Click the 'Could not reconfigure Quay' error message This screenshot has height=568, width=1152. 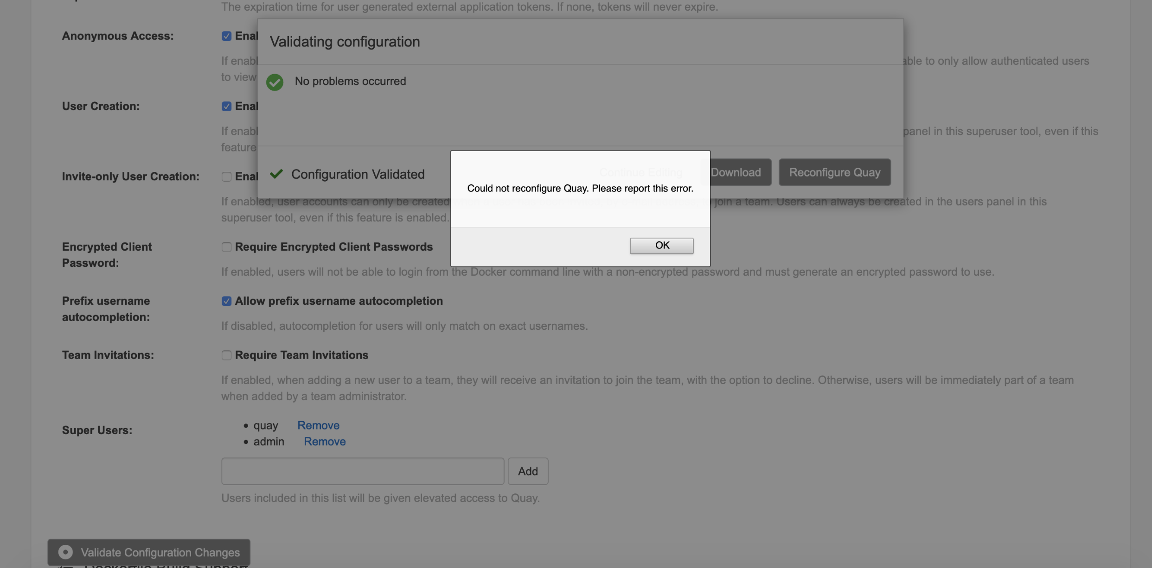coord(580,189)
